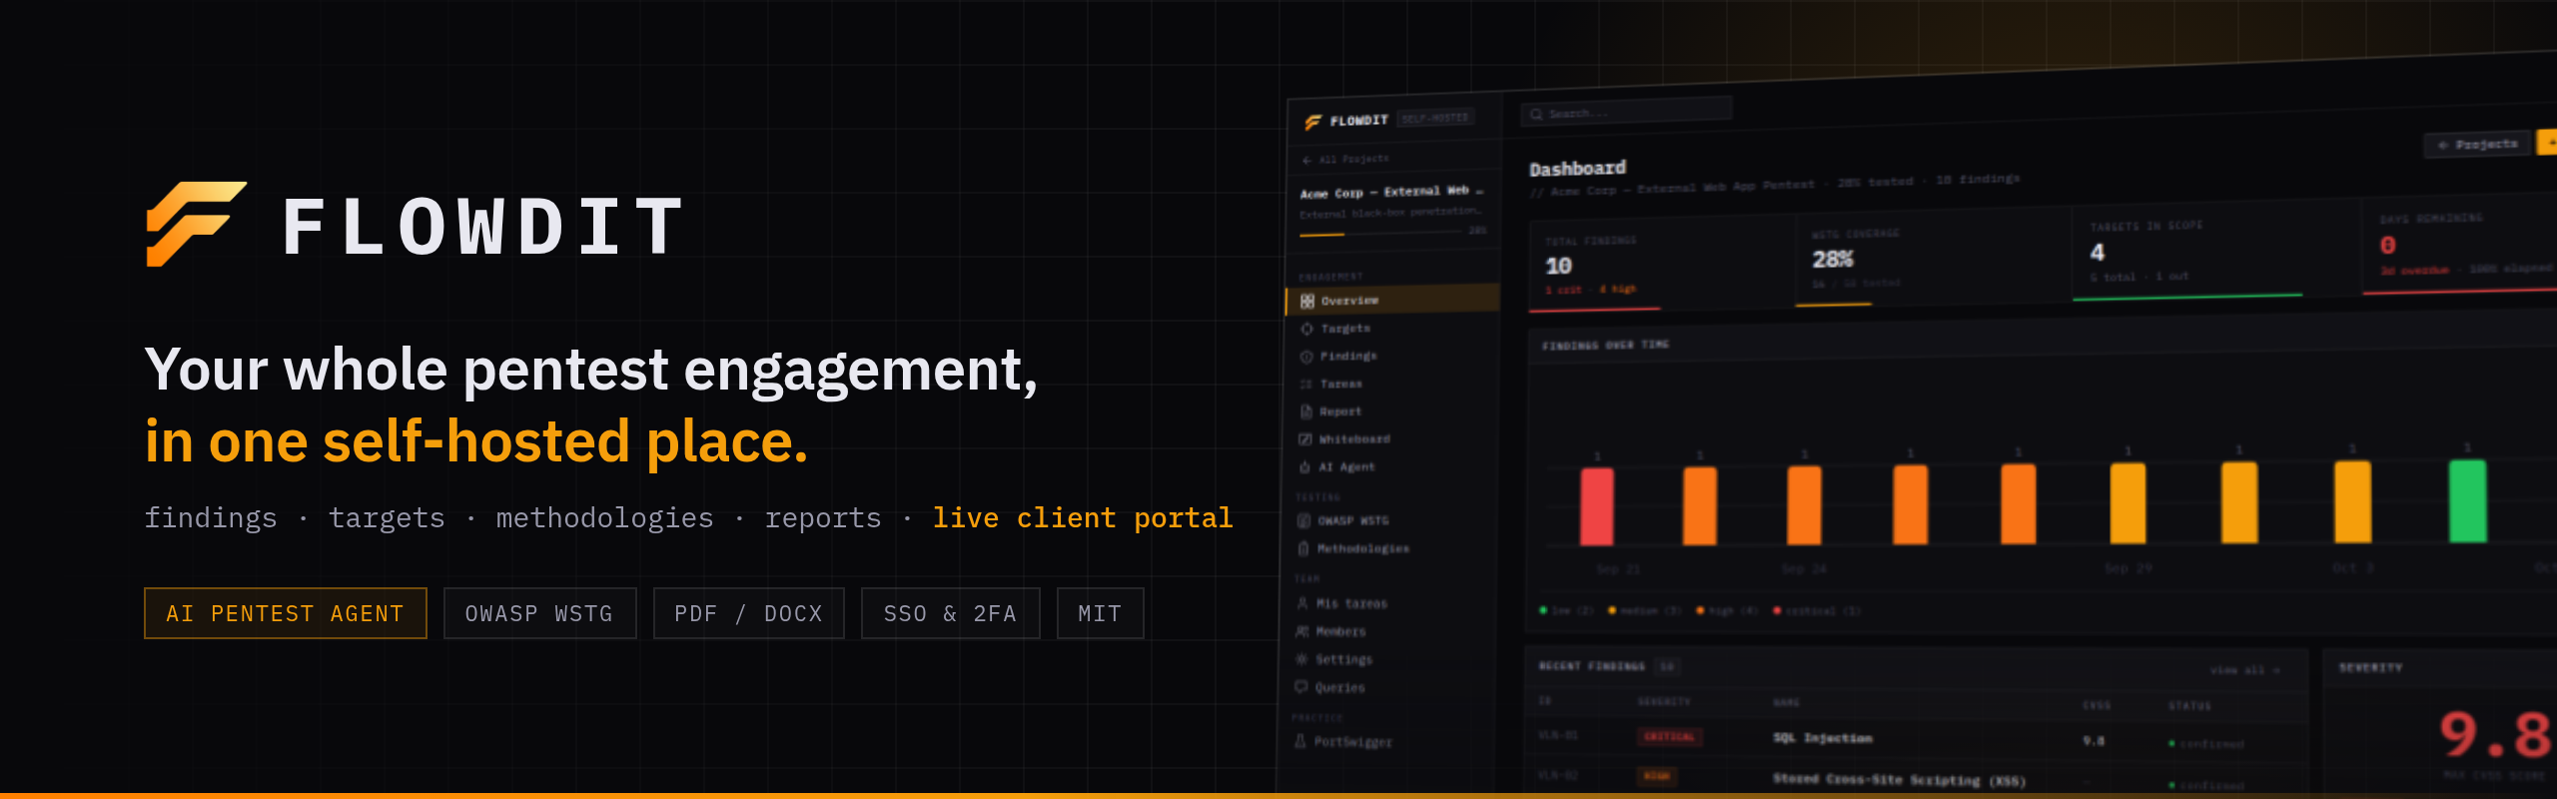Click the magnifier icon in search box
This screenshot has height=799, width=2557.
1536,115
